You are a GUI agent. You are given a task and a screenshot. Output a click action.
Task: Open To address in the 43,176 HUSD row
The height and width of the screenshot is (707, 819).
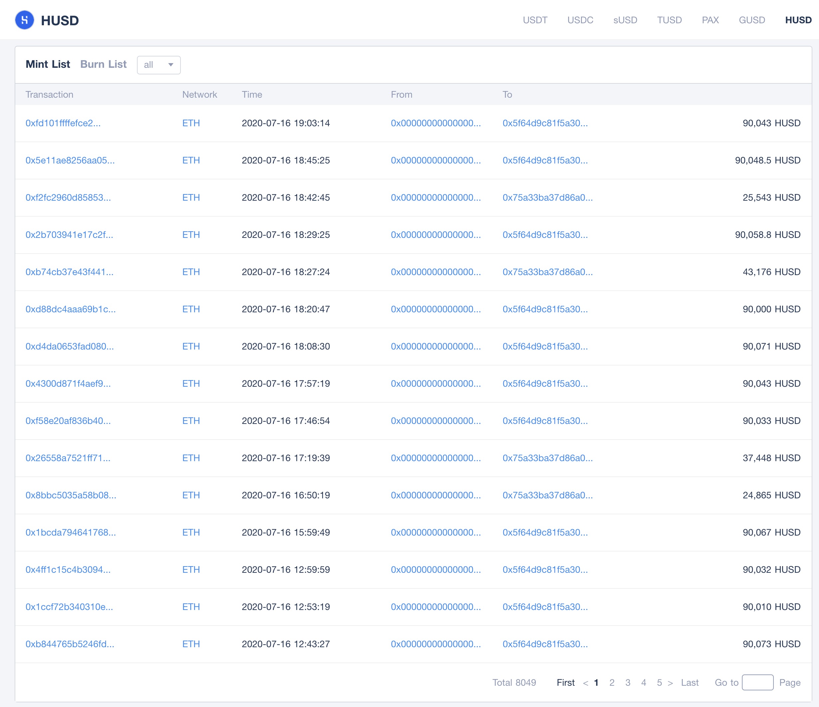[x=547, y=272]
